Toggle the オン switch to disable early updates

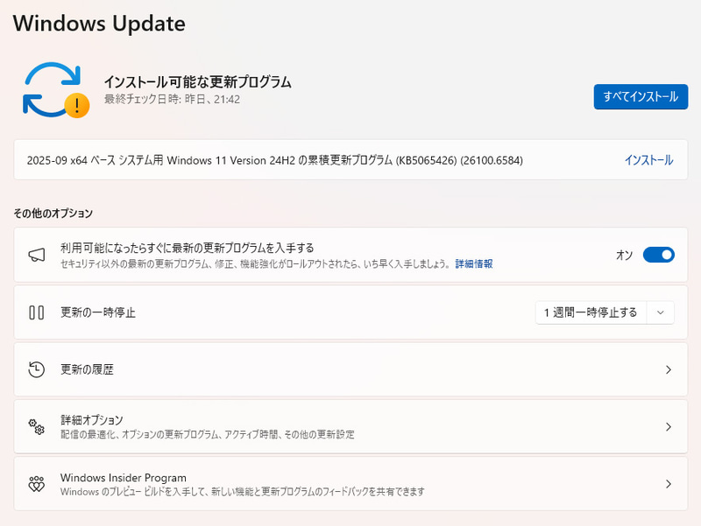(x=656, y=253)
